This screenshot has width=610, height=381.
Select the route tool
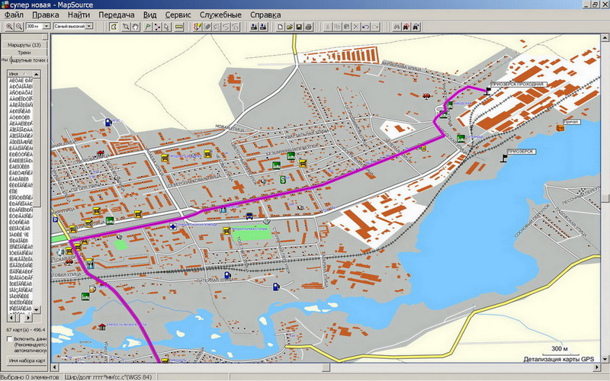point(157,27)
